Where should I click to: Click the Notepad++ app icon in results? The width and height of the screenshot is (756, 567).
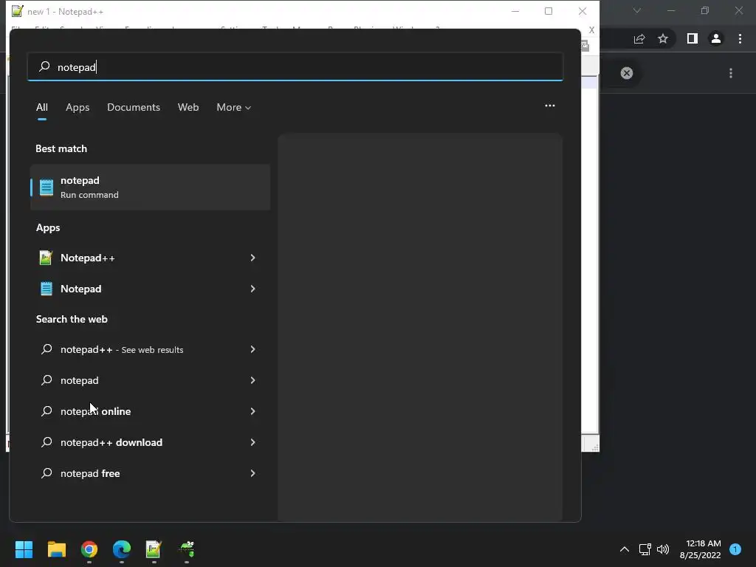(x=46, y=258)
